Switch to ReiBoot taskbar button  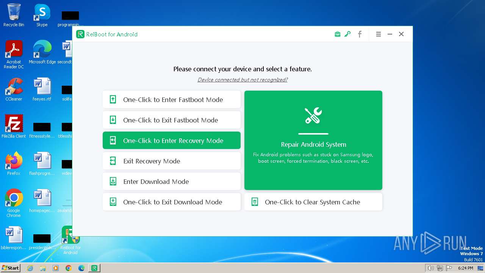pos(94,268)
